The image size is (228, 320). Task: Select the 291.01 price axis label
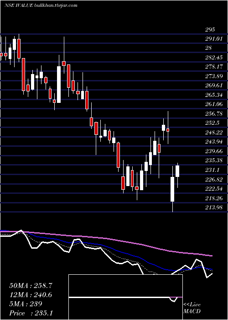[214, 38]
